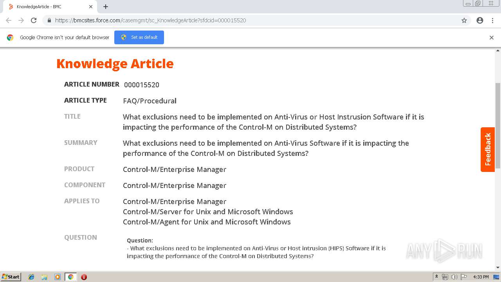Open the File Explorer taskbar icon
Screen dimensions: 501x282
click(44, 277)
